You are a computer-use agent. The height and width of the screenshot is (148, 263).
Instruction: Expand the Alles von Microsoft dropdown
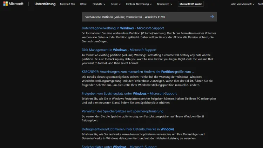tap(243, 4)
